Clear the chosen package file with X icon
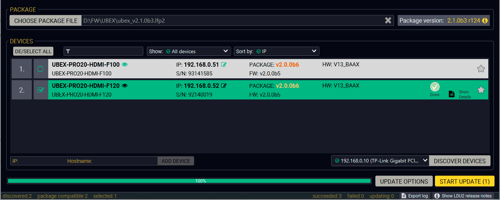The image size is (500, 200). click(x=388, y=21)
